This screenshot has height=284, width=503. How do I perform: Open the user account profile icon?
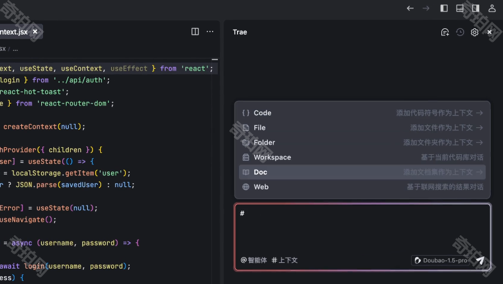coord(492,8)
